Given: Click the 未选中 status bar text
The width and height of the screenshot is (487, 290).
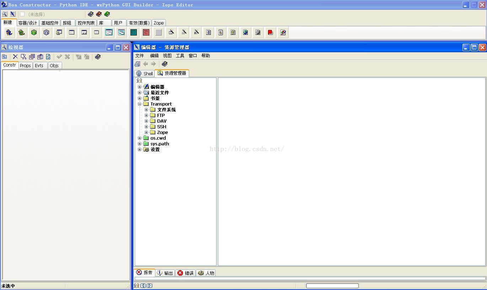Looking at the screenshot, I should tap(8, 286).
